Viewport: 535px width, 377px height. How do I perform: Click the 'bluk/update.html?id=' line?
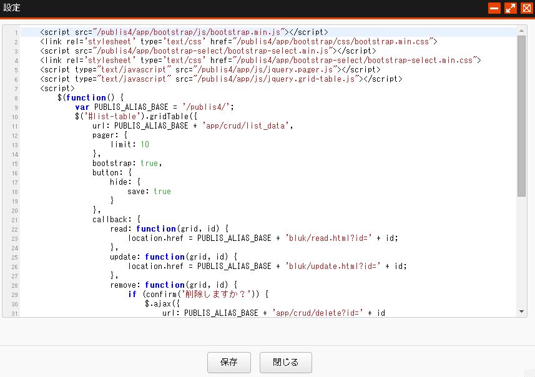click(x=267, y=267)
